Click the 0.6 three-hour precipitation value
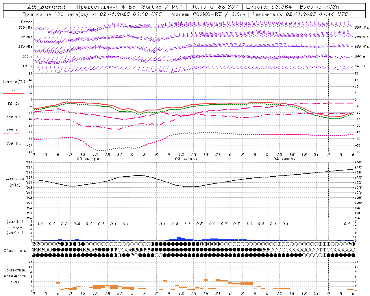Viewport: 370px width, 296px height. (x=249, y=224)
